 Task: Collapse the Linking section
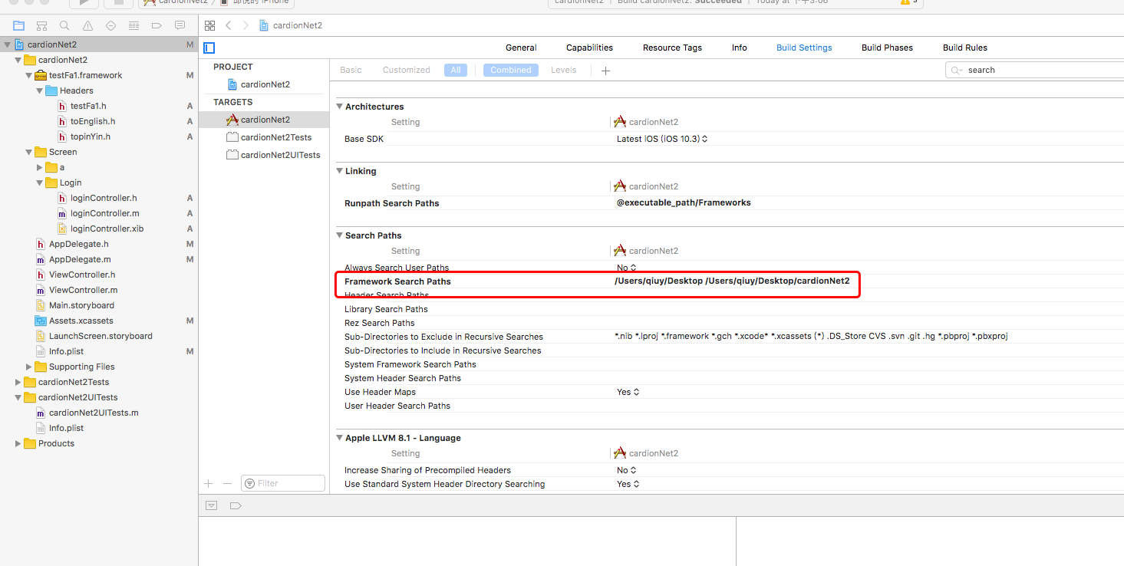click(339, 171)
